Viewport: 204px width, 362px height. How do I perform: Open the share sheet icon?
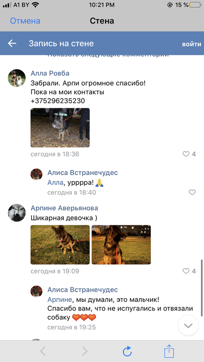point(169,351)
